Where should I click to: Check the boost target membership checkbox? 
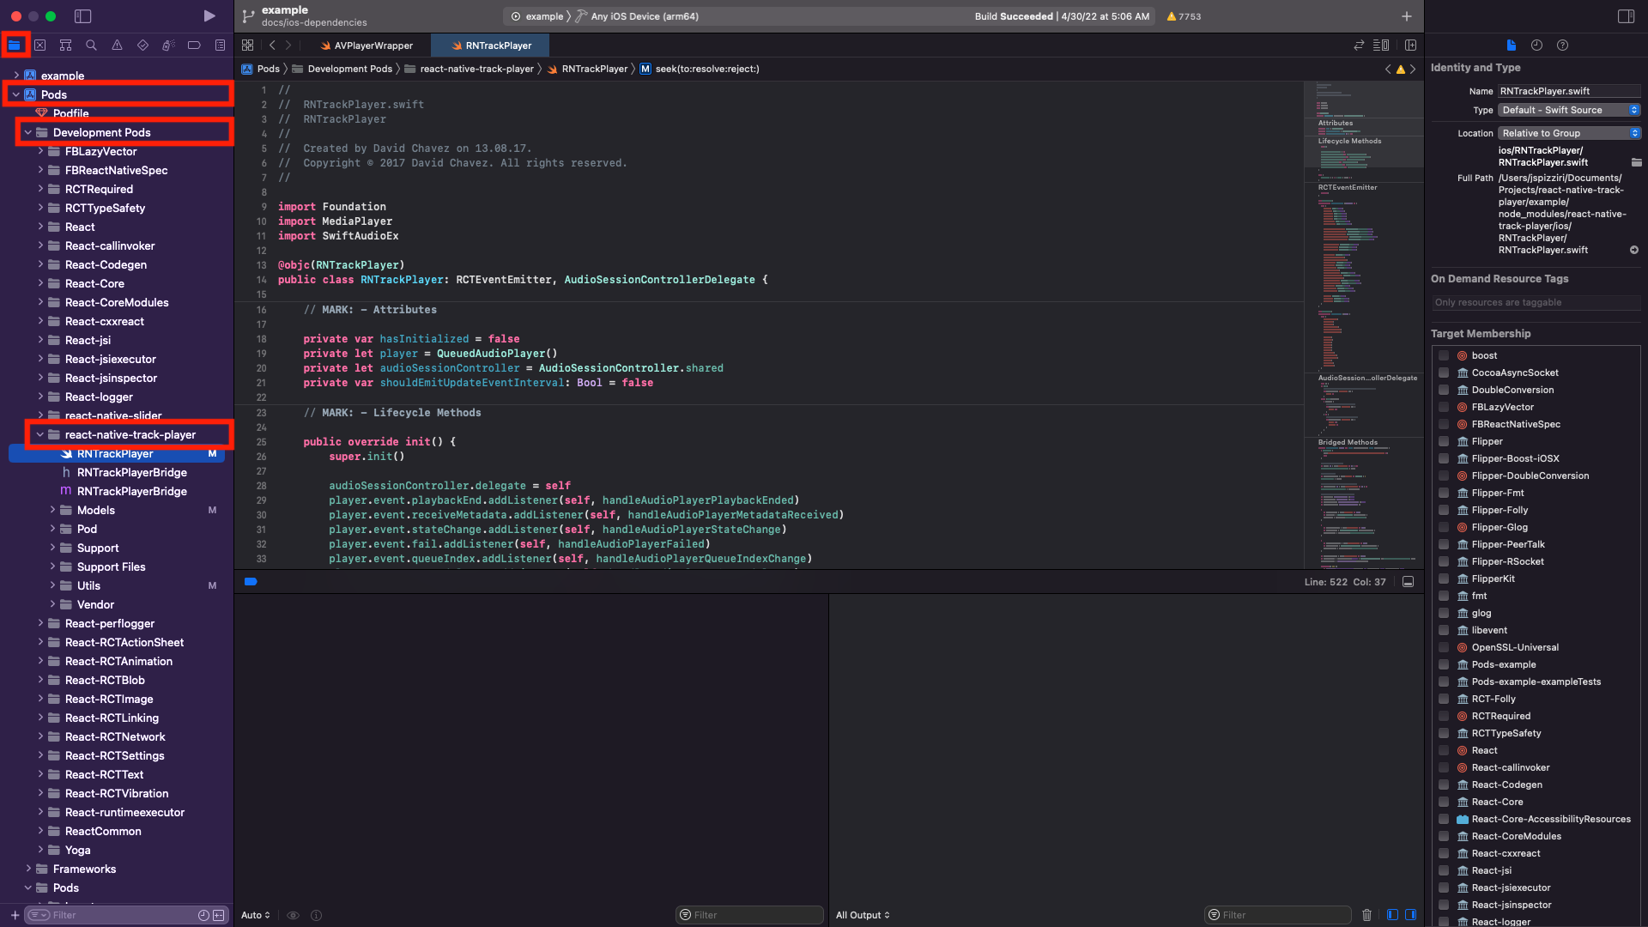click(1444, 355)
